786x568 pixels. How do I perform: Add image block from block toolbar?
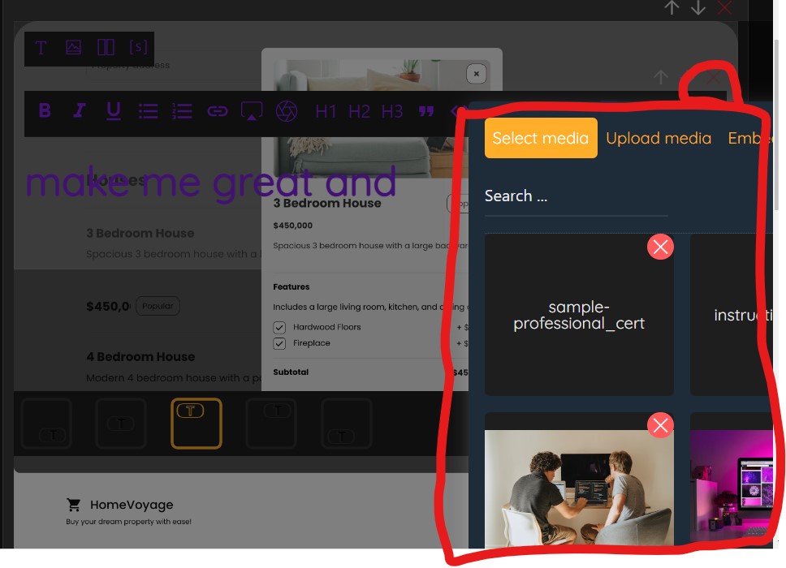click(73, 48)
